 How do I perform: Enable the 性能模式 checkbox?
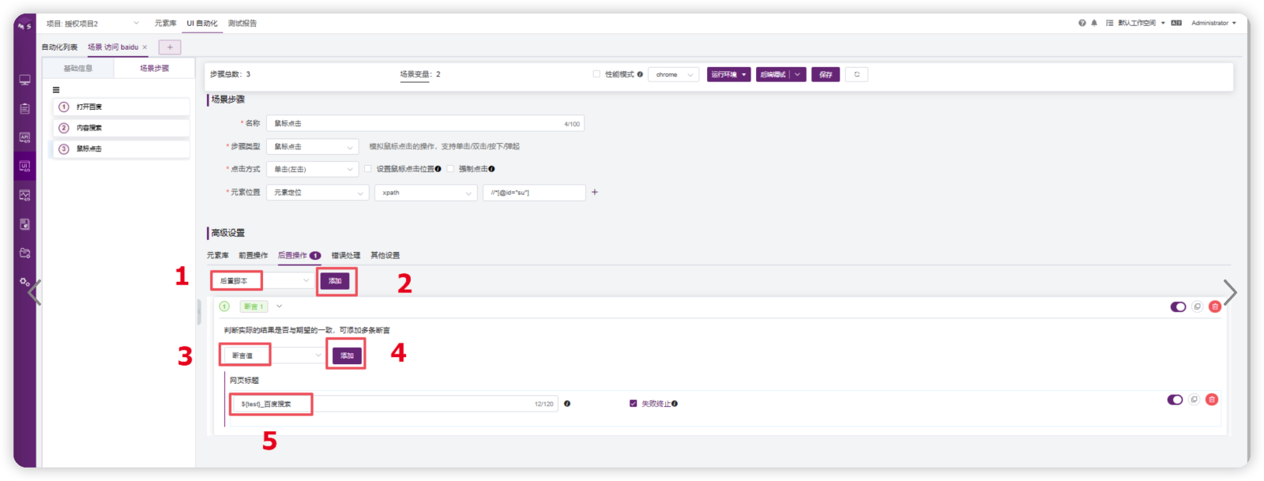596,74
